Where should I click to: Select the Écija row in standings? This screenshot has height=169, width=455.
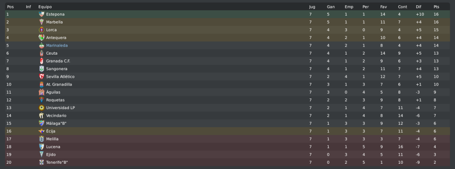tap(227, 131)
